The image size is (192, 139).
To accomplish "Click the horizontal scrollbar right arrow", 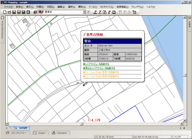I will coord(182,124).
